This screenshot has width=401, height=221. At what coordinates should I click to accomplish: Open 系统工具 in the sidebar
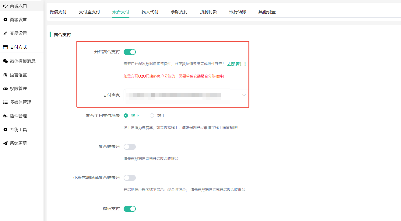coord(18,129)
